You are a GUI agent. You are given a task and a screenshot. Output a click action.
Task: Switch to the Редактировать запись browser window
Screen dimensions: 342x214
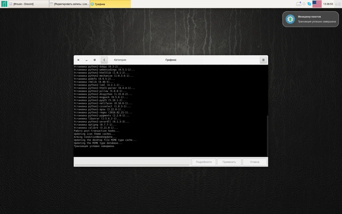tap(69, 4)
